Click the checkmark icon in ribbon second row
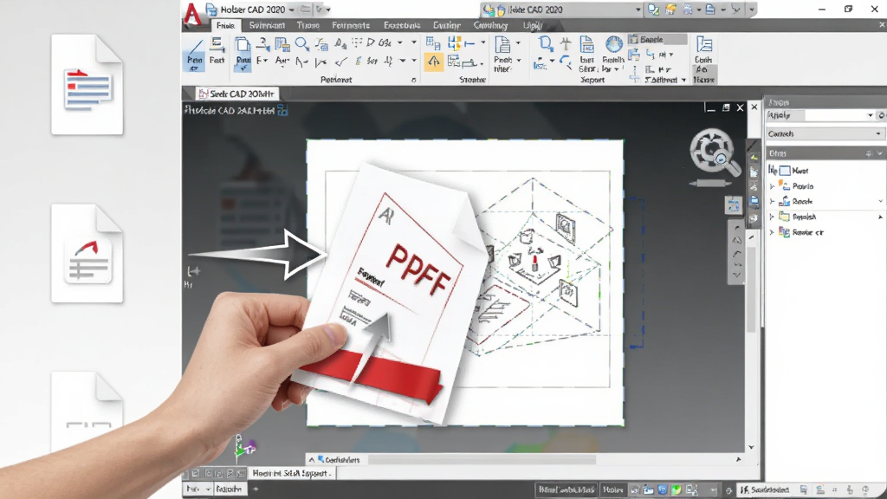The image size is (887, 499). click(x=340, y=62)
